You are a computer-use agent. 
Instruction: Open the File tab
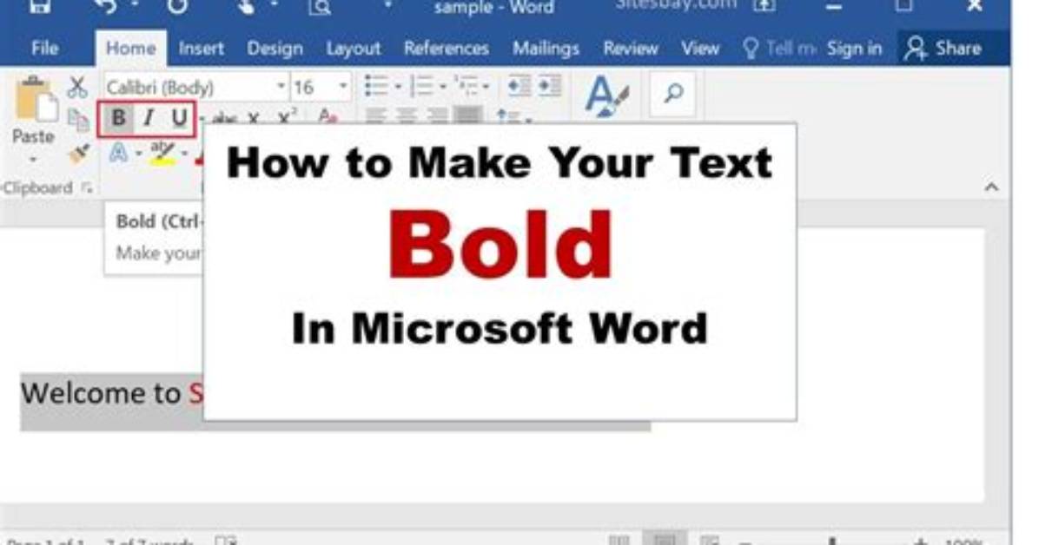click(x=44, y=49)
